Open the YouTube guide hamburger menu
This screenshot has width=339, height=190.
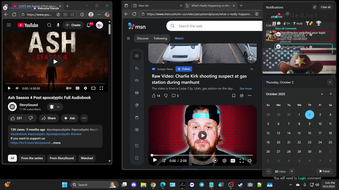pyautogui.click(x=9, y=25)
